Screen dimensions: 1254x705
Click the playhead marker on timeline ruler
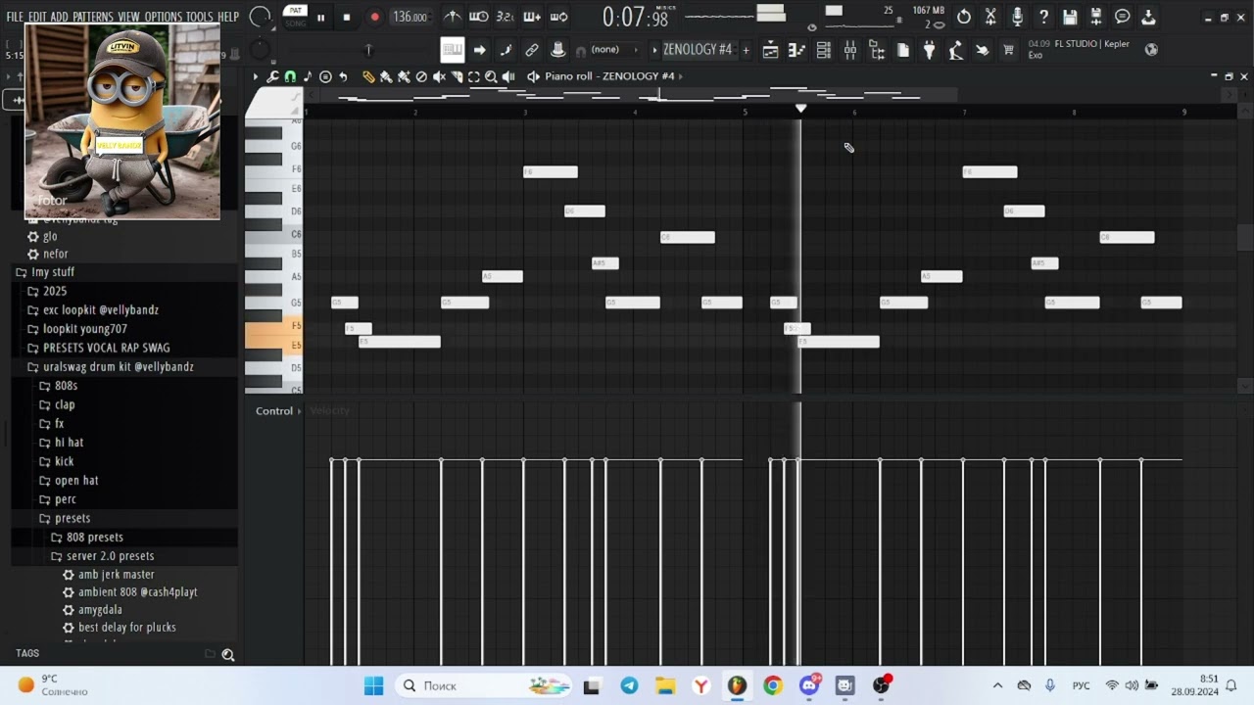pos(800,109)
